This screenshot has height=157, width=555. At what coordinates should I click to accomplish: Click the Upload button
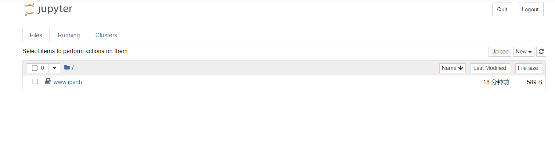point(500,52)
